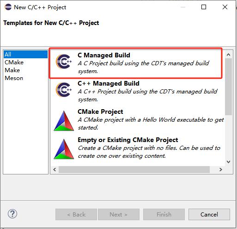Click the Next > button
The width and height of the screenshot is (237, 229).
pos(119,214)
